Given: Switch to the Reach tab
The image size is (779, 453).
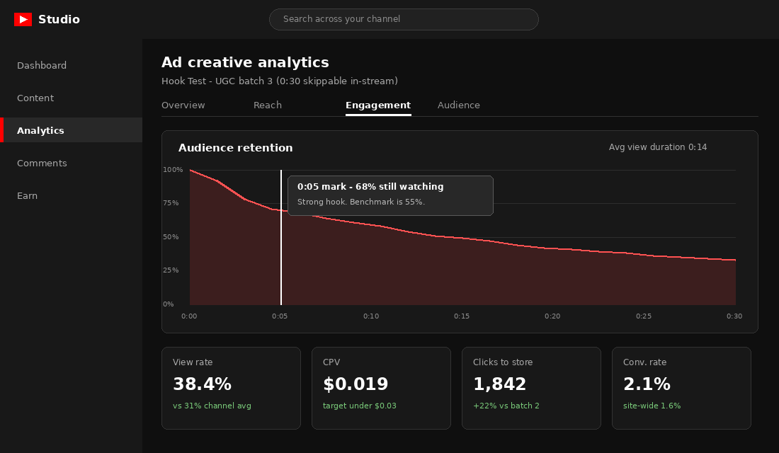Looking at the screenshot, I should point(268,105).
